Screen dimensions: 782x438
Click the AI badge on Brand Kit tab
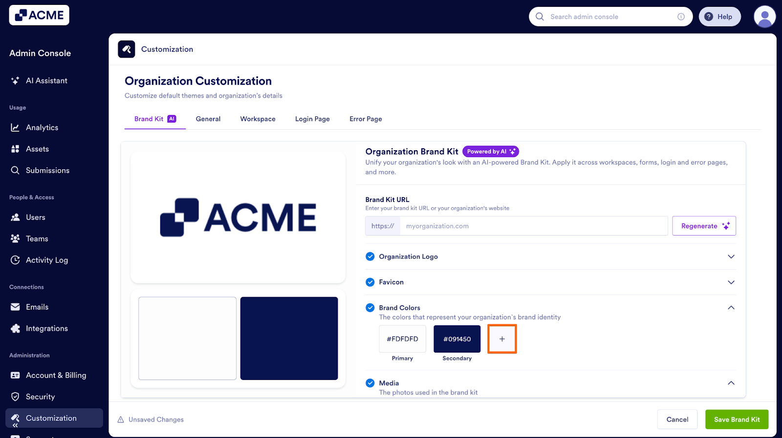pyautogui.click(x=172, y=119)
